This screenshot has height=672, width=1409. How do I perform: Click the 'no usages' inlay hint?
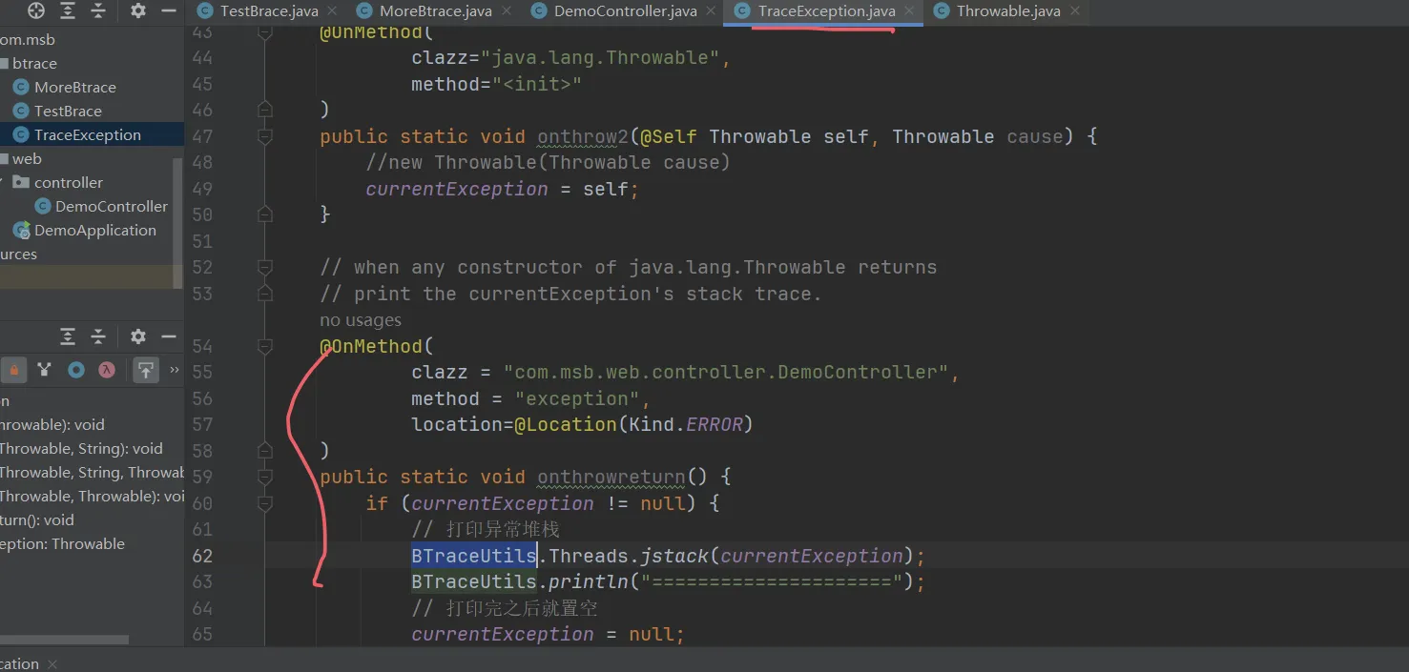[x=361, y=320]
